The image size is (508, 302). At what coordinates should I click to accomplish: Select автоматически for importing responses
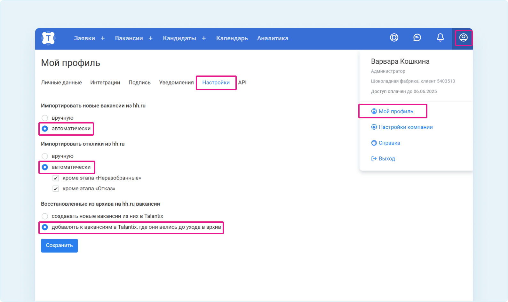[x=45, y=167]
